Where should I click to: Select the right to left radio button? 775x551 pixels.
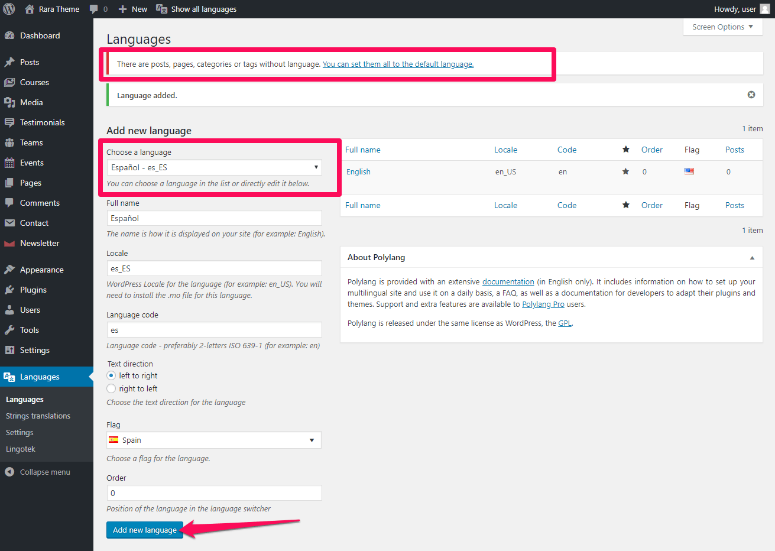111,388
